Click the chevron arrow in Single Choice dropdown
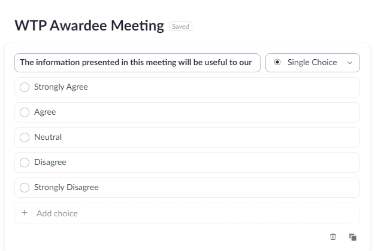 (x=350, y=63)
